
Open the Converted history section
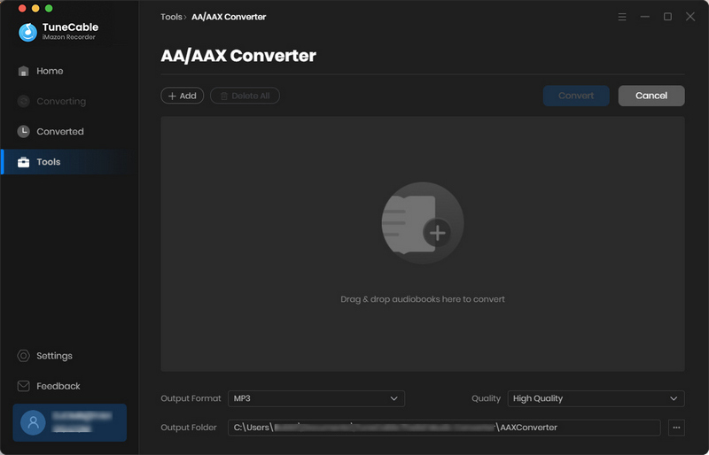51,132
